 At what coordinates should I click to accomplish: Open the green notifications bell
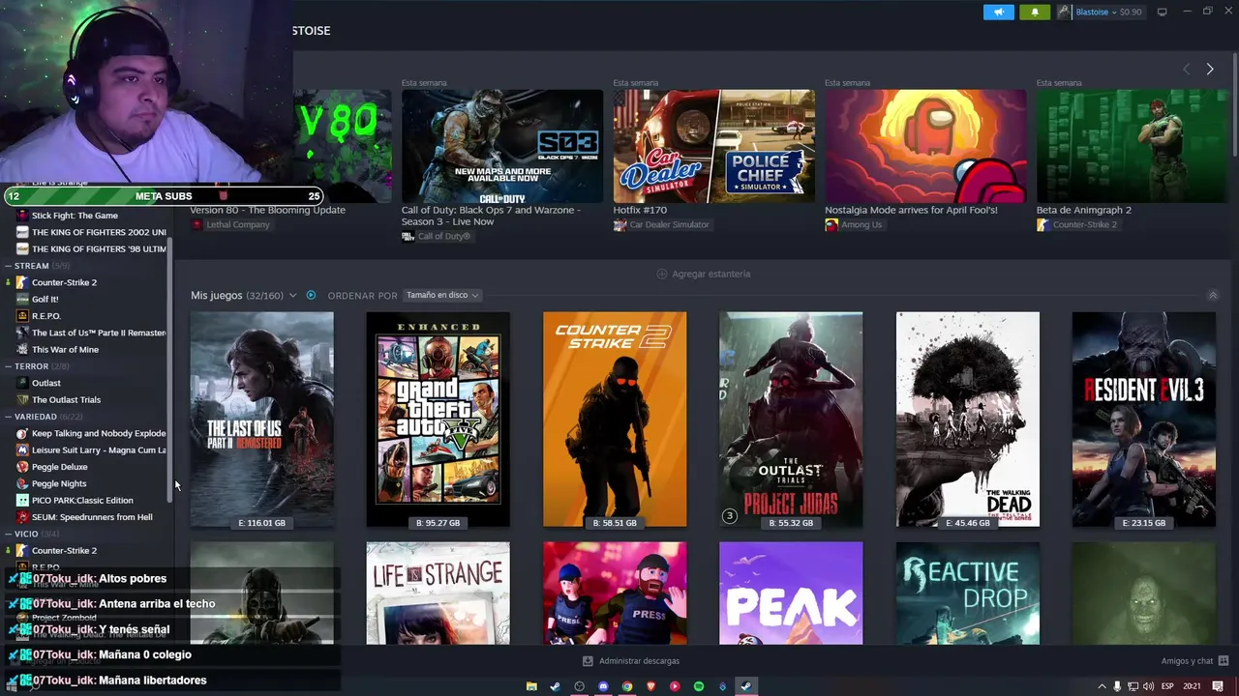(1035, 12)
